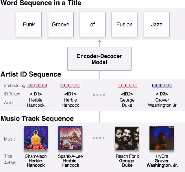Select the <ID2> token label

tap(127, 94)
